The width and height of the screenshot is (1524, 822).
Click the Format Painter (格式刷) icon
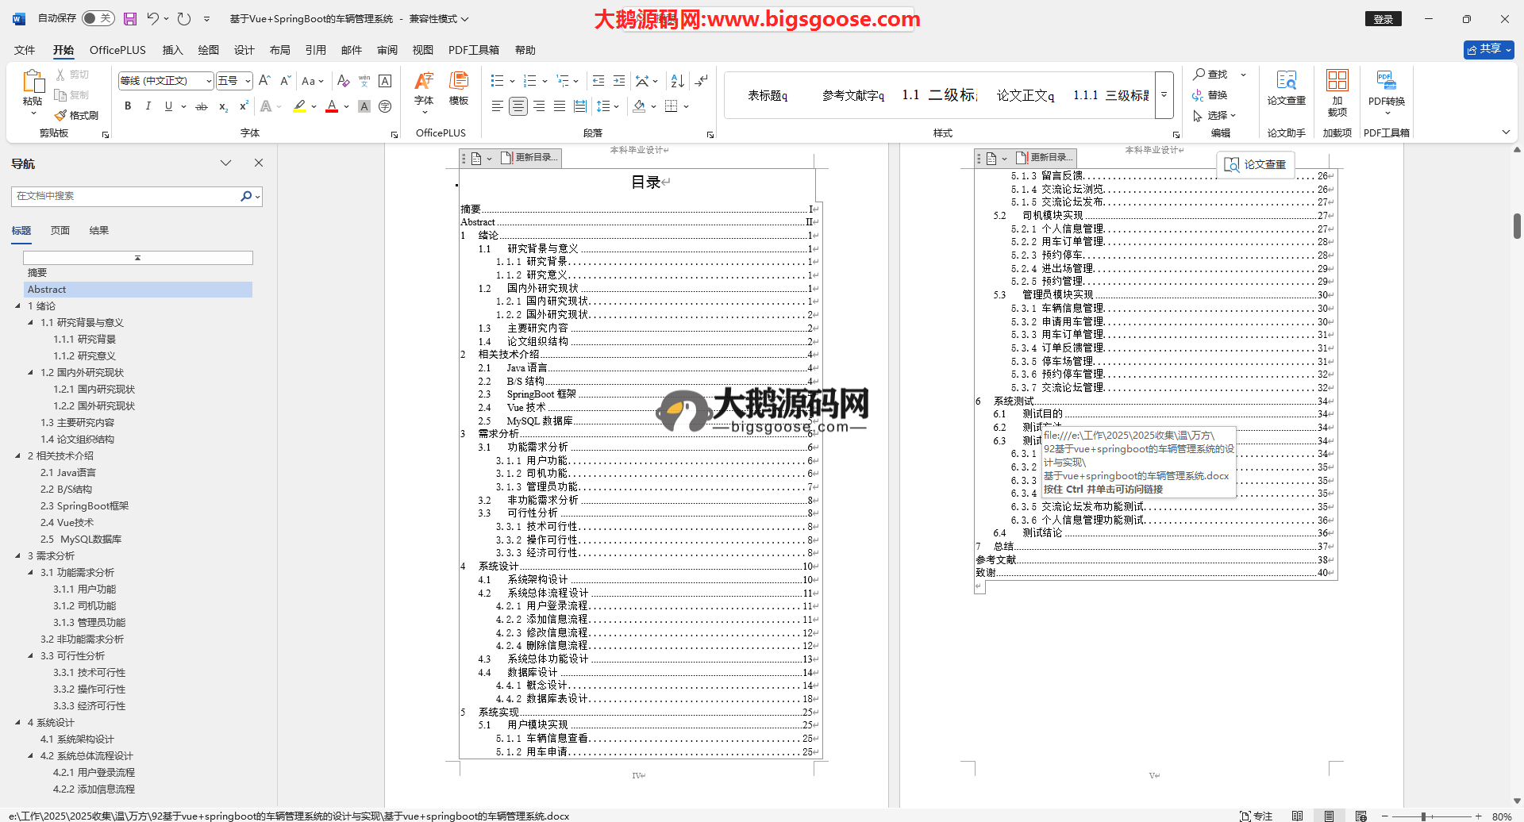tap(61, 116)
